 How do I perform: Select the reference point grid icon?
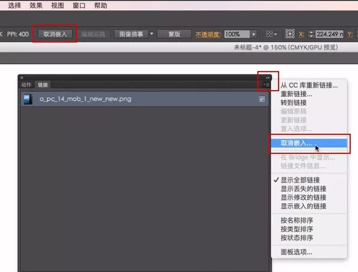click(x=290, y=34)
